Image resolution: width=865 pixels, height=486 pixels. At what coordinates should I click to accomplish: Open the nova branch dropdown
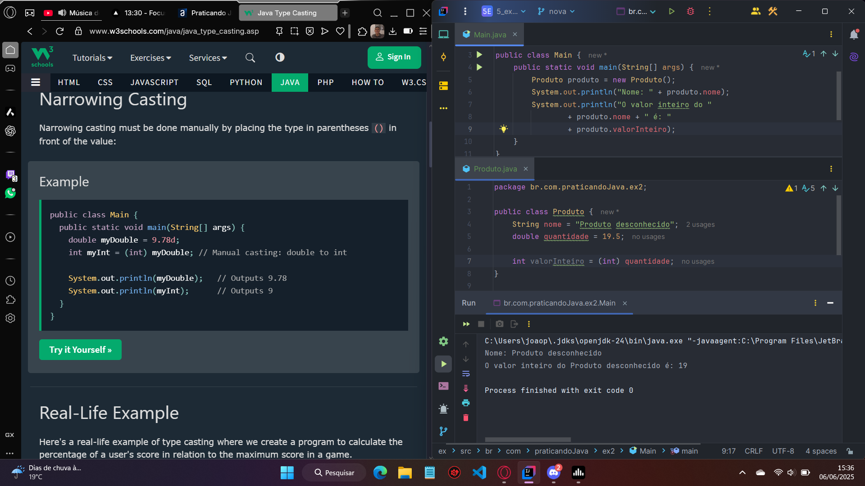tap(557, 12)
